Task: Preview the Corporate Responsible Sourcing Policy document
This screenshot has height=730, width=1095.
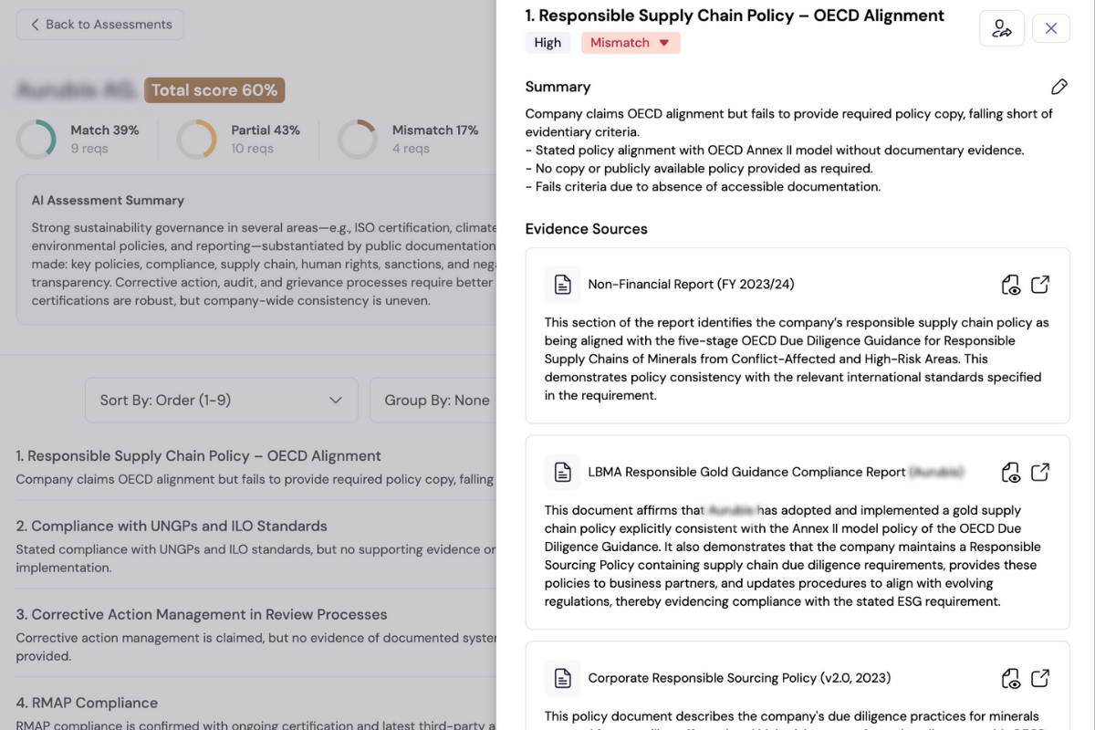Action: click(1011, 679)
